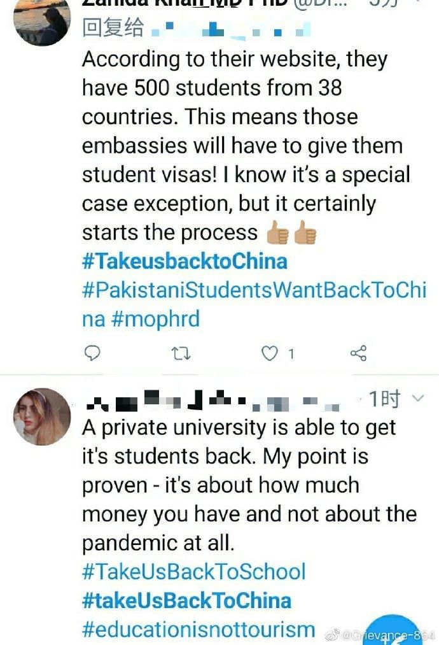Screen dimensions: 439x645
Task: Open the #TakeUsBackToSchool hashtag
Action: 194,572
